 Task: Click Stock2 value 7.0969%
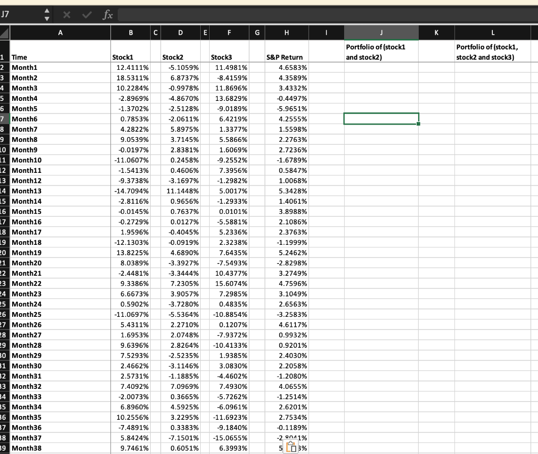click(x=181, y=387)
